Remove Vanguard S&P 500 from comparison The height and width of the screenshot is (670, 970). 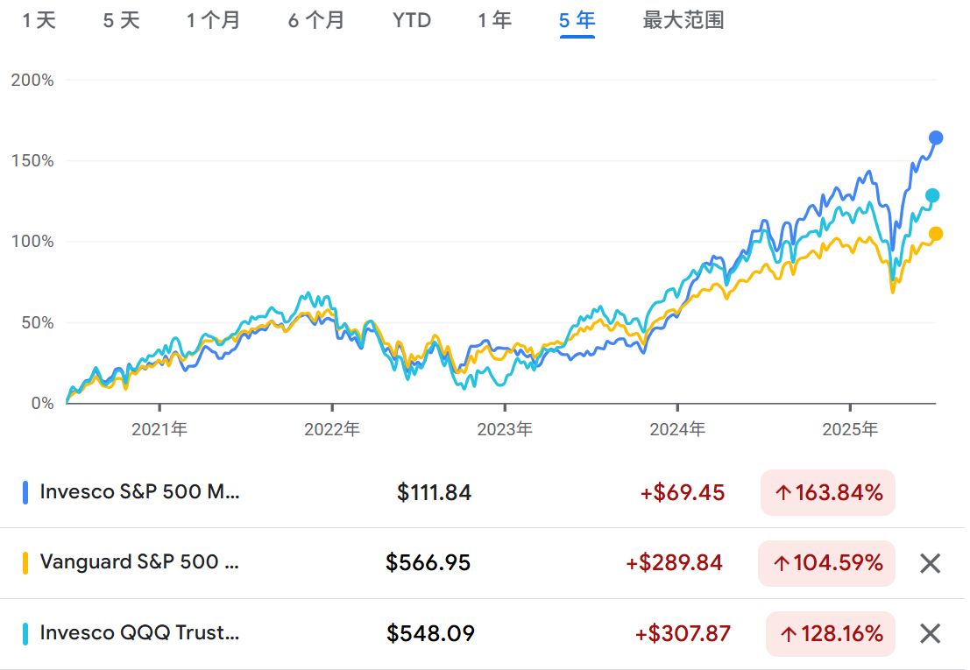[x=930, y=563]
